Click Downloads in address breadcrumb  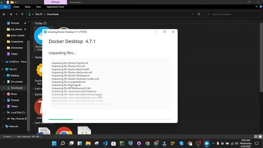53,14
